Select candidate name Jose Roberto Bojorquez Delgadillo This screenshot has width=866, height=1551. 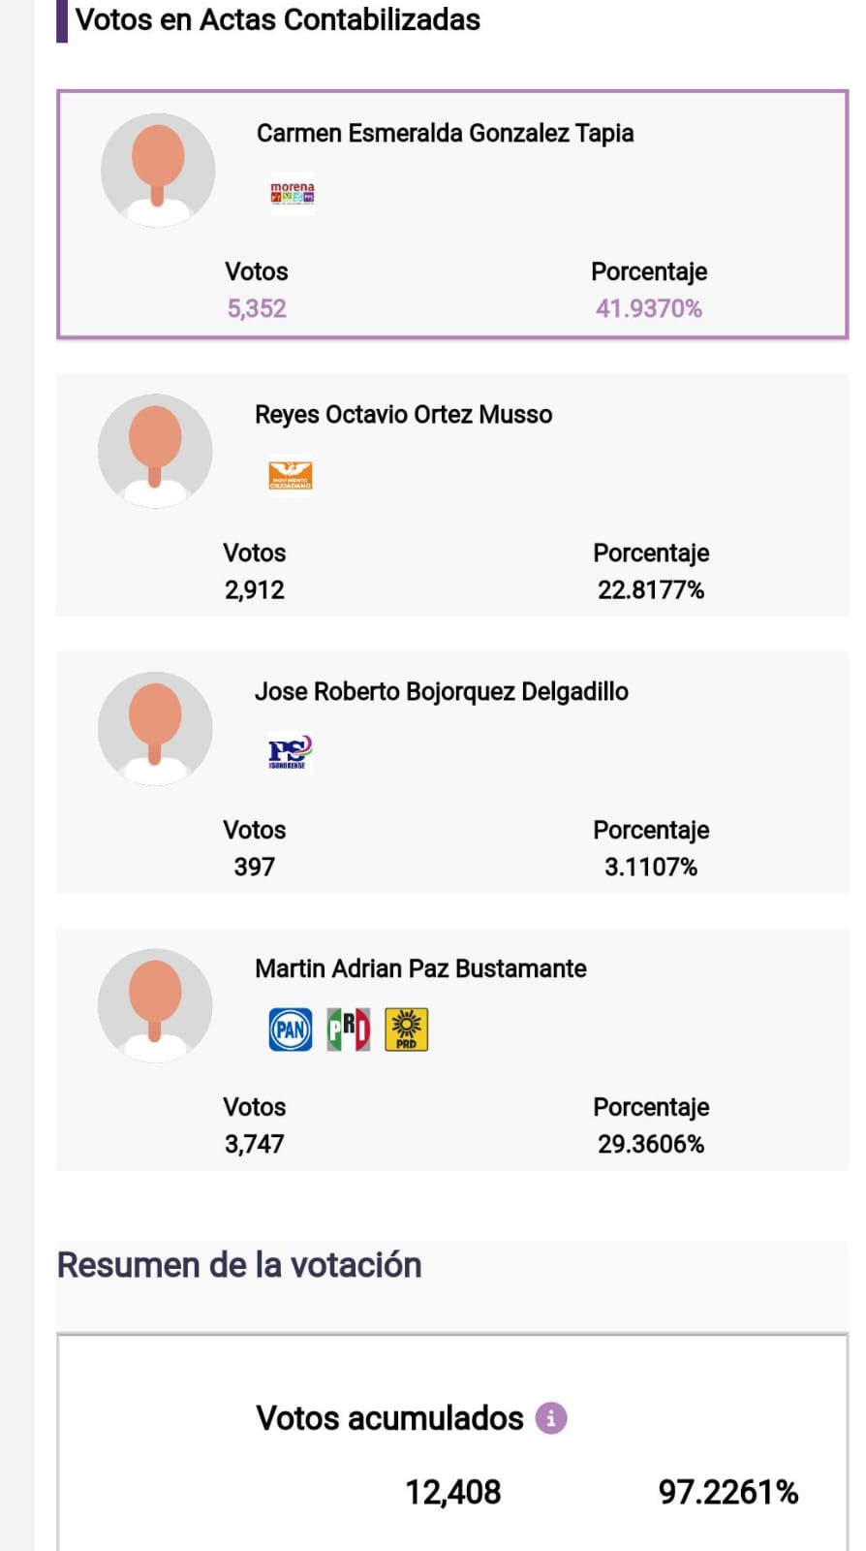(441, 691)
